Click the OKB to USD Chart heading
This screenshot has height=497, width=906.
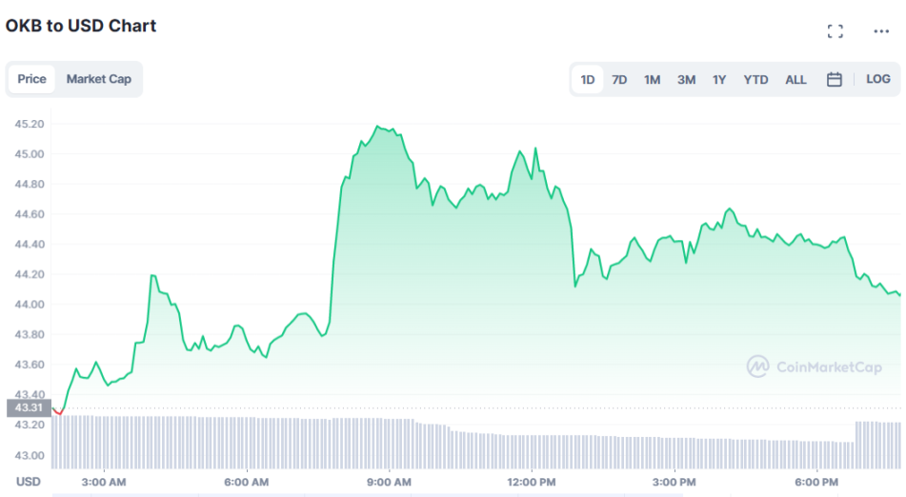coord(81,26)
